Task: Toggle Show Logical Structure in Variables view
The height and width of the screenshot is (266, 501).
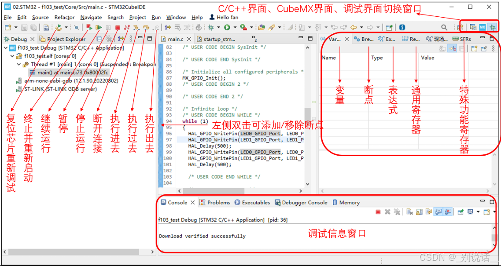Action: pos(452,48)
